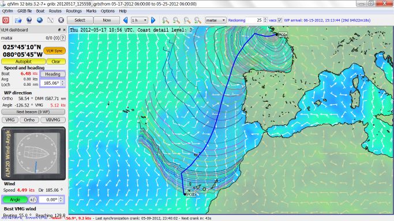Click the lifebuoy help icon in toolbar
The height and width of the screenshot is (221, 394).
tap(61, 20)
